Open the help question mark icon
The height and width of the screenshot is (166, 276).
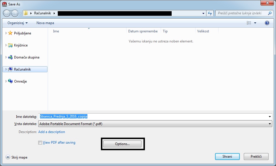pyautogui.click(x=267, y=23)
